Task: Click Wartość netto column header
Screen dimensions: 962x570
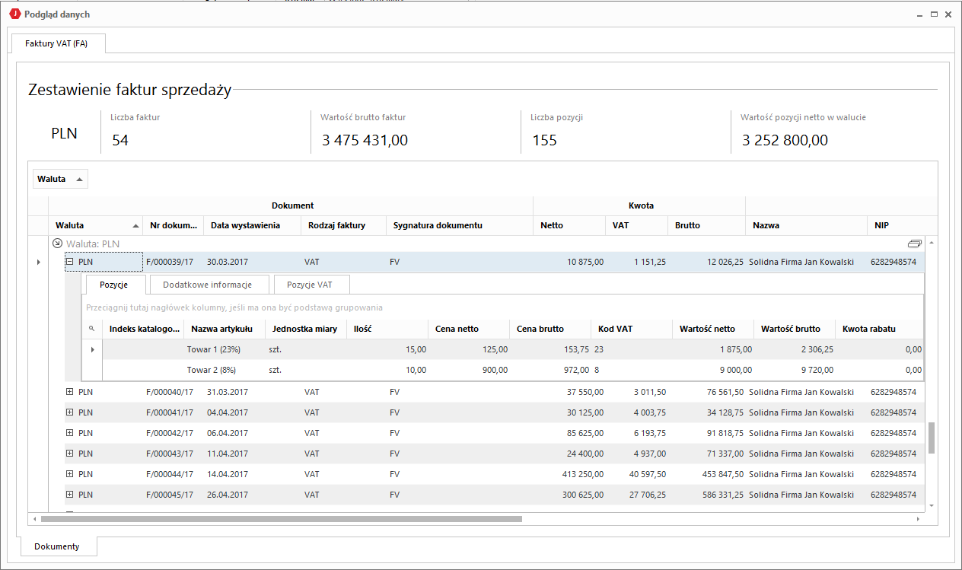Action: 713,329
